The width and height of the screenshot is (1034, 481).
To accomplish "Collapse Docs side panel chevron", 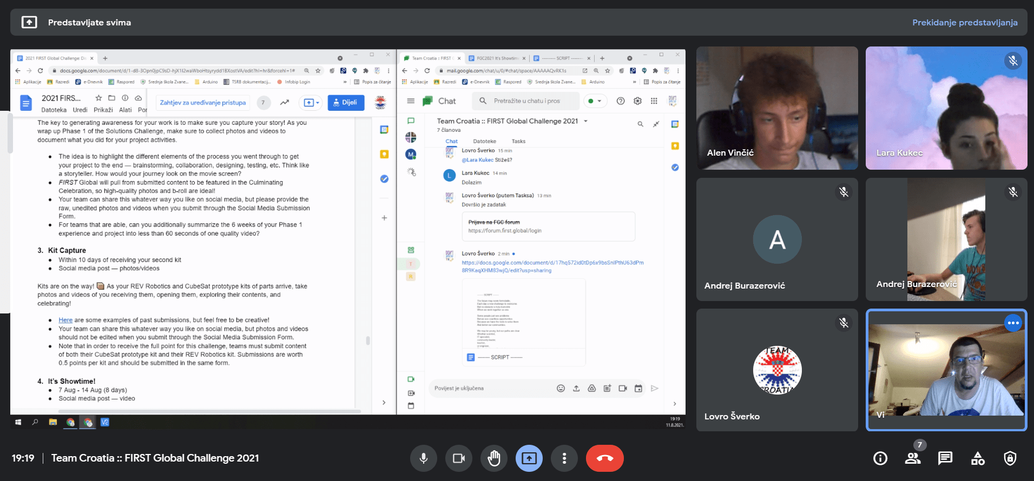I will [384, 403].
